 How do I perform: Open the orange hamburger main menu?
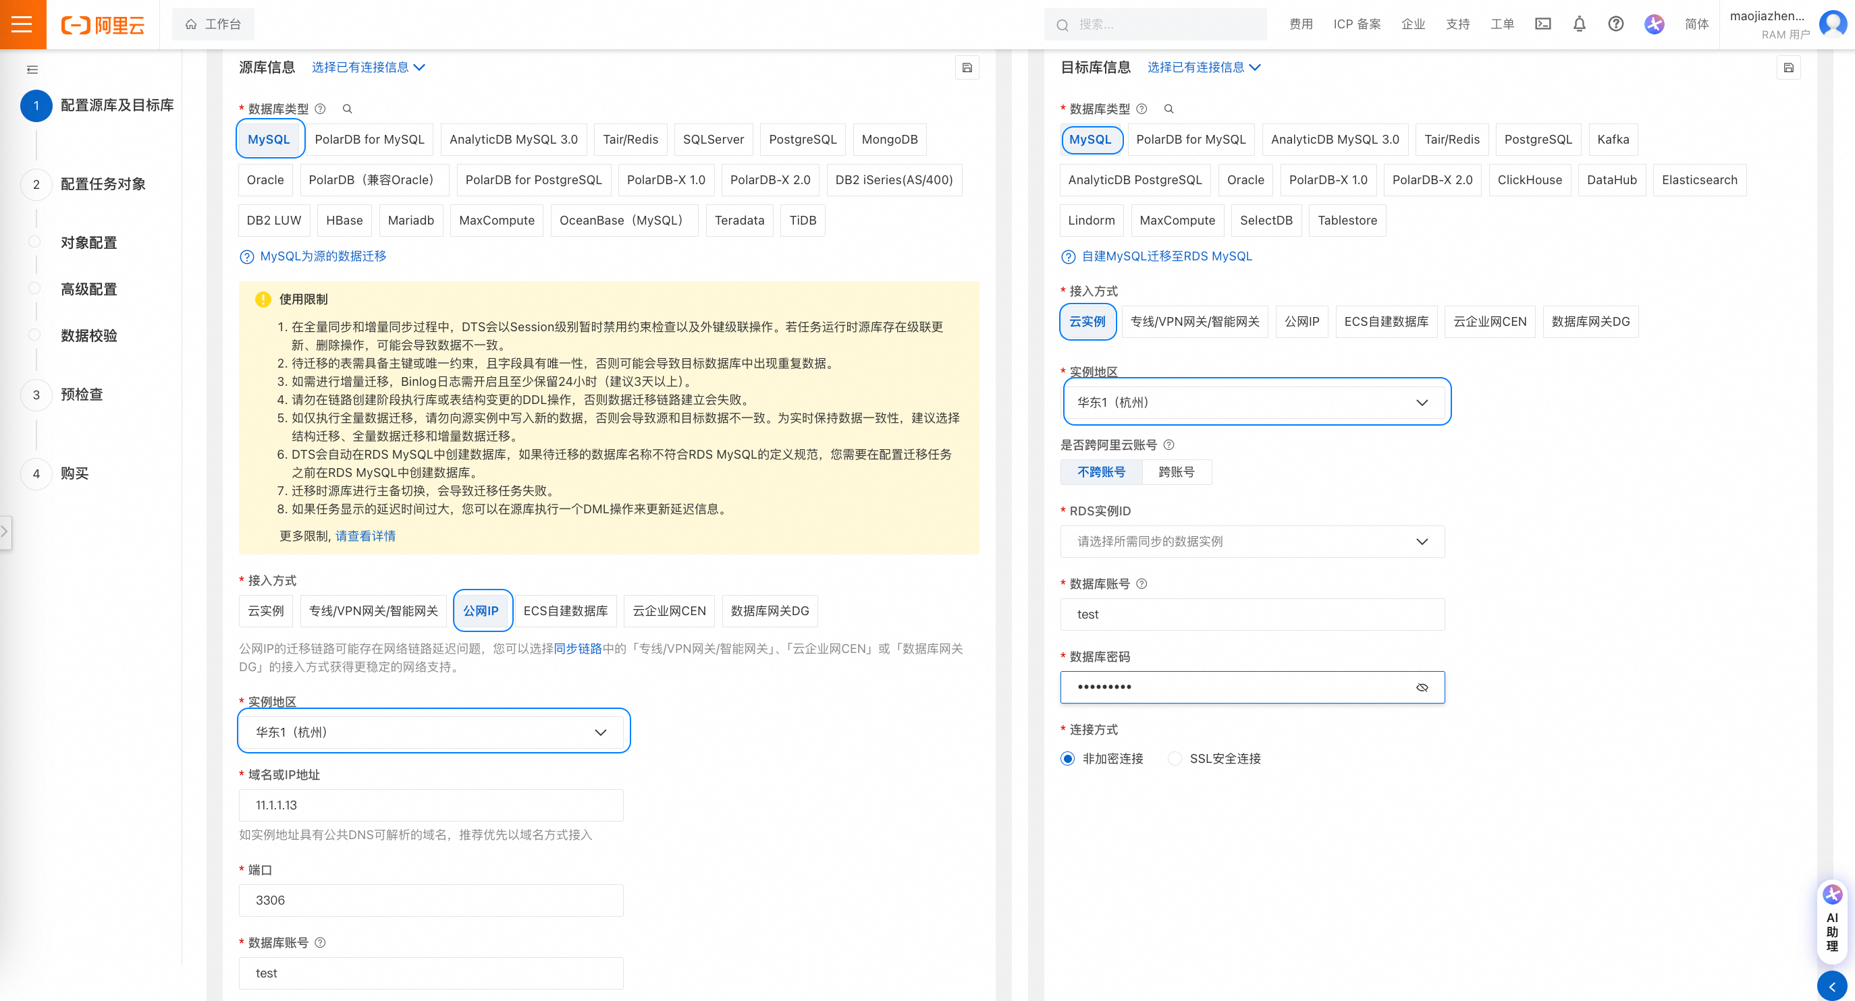(x=22, y=24)
